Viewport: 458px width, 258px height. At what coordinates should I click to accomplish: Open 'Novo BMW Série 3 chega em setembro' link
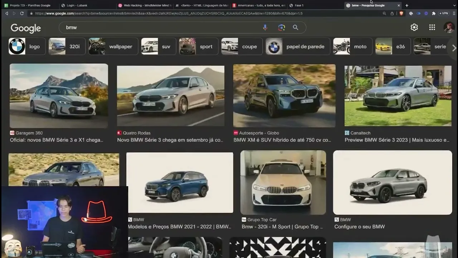click(x=170, y=140)
